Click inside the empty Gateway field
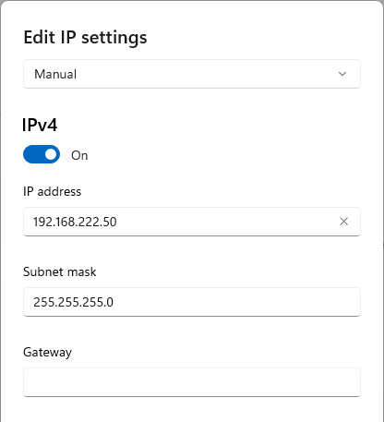The width and height of the screenshot is (384, 422). [192, 382]
